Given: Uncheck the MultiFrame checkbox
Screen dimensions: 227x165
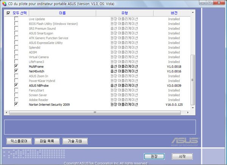Looking at the screenshot, I should point(16,66).
